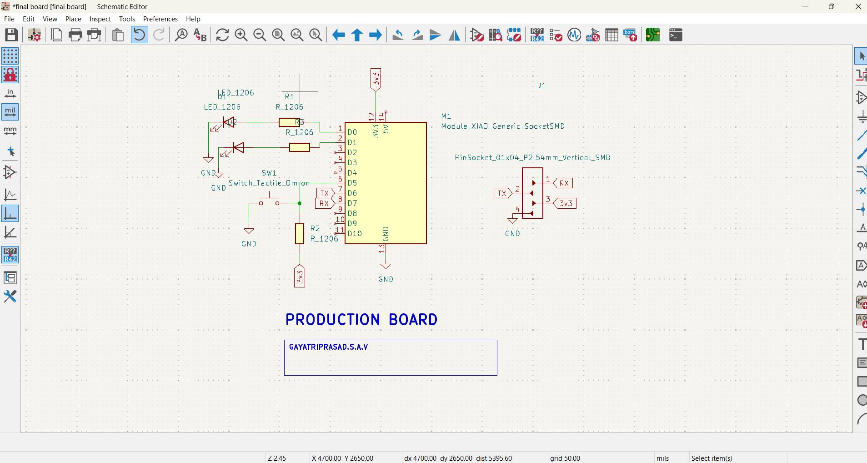The width and height of the screenshot is (867, 463).
Task: Switch units to mils
Action: tap(10, 112)
